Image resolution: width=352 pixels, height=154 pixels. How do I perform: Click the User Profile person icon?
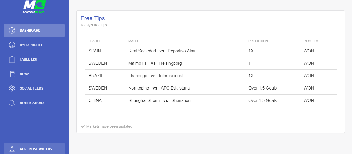12,45
